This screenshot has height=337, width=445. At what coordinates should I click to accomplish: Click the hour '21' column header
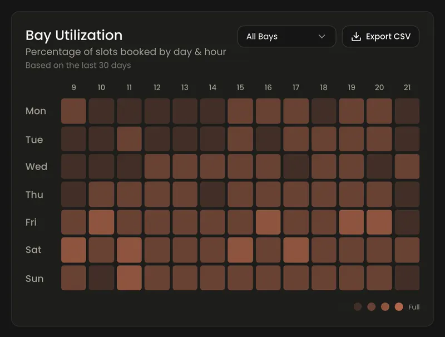click(407, 87)
